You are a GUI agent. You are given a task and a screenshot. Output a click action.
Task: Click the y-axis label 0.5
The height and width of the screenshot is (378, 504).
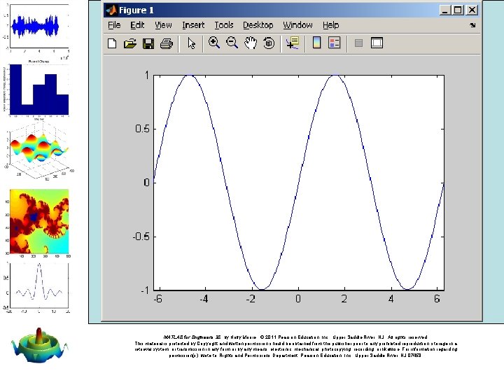[x=142, y=129]
